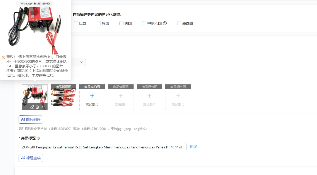317x175 pixels.
Task: Select the 商品背面图 product thumbnail
Action: point(63,97)
